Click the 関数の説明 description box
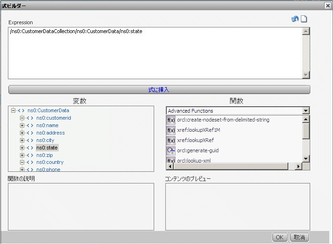333x244 pixels. (81, 207)
